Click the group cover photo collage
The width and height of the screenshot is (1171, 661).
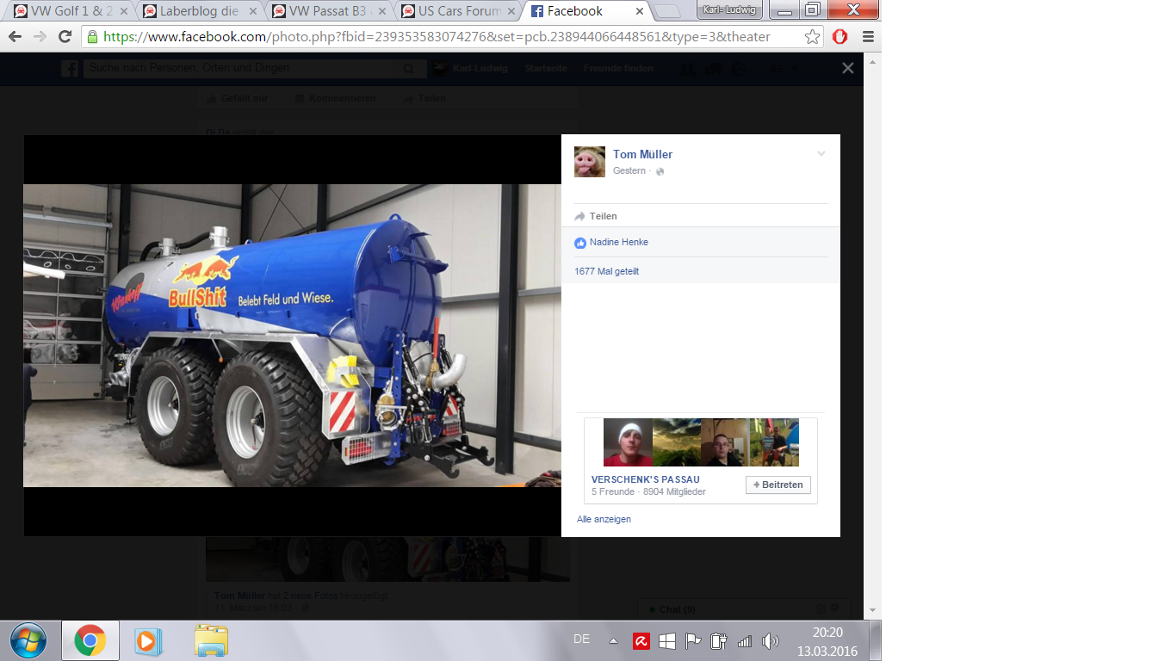701,442
